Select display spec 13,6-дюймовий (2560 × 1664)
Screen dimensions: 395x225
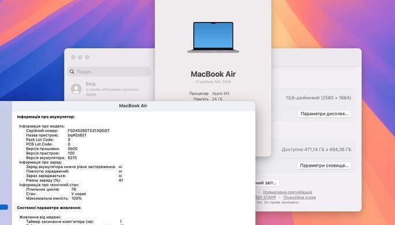(318, 97)
